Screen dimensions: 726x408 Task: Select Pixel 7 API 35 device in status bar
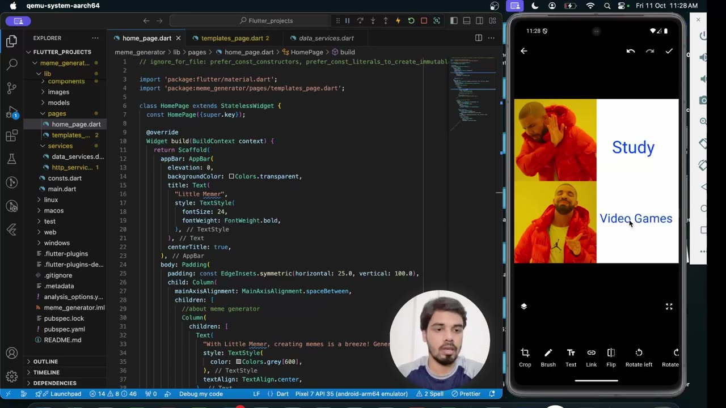(x=352, y=394)
